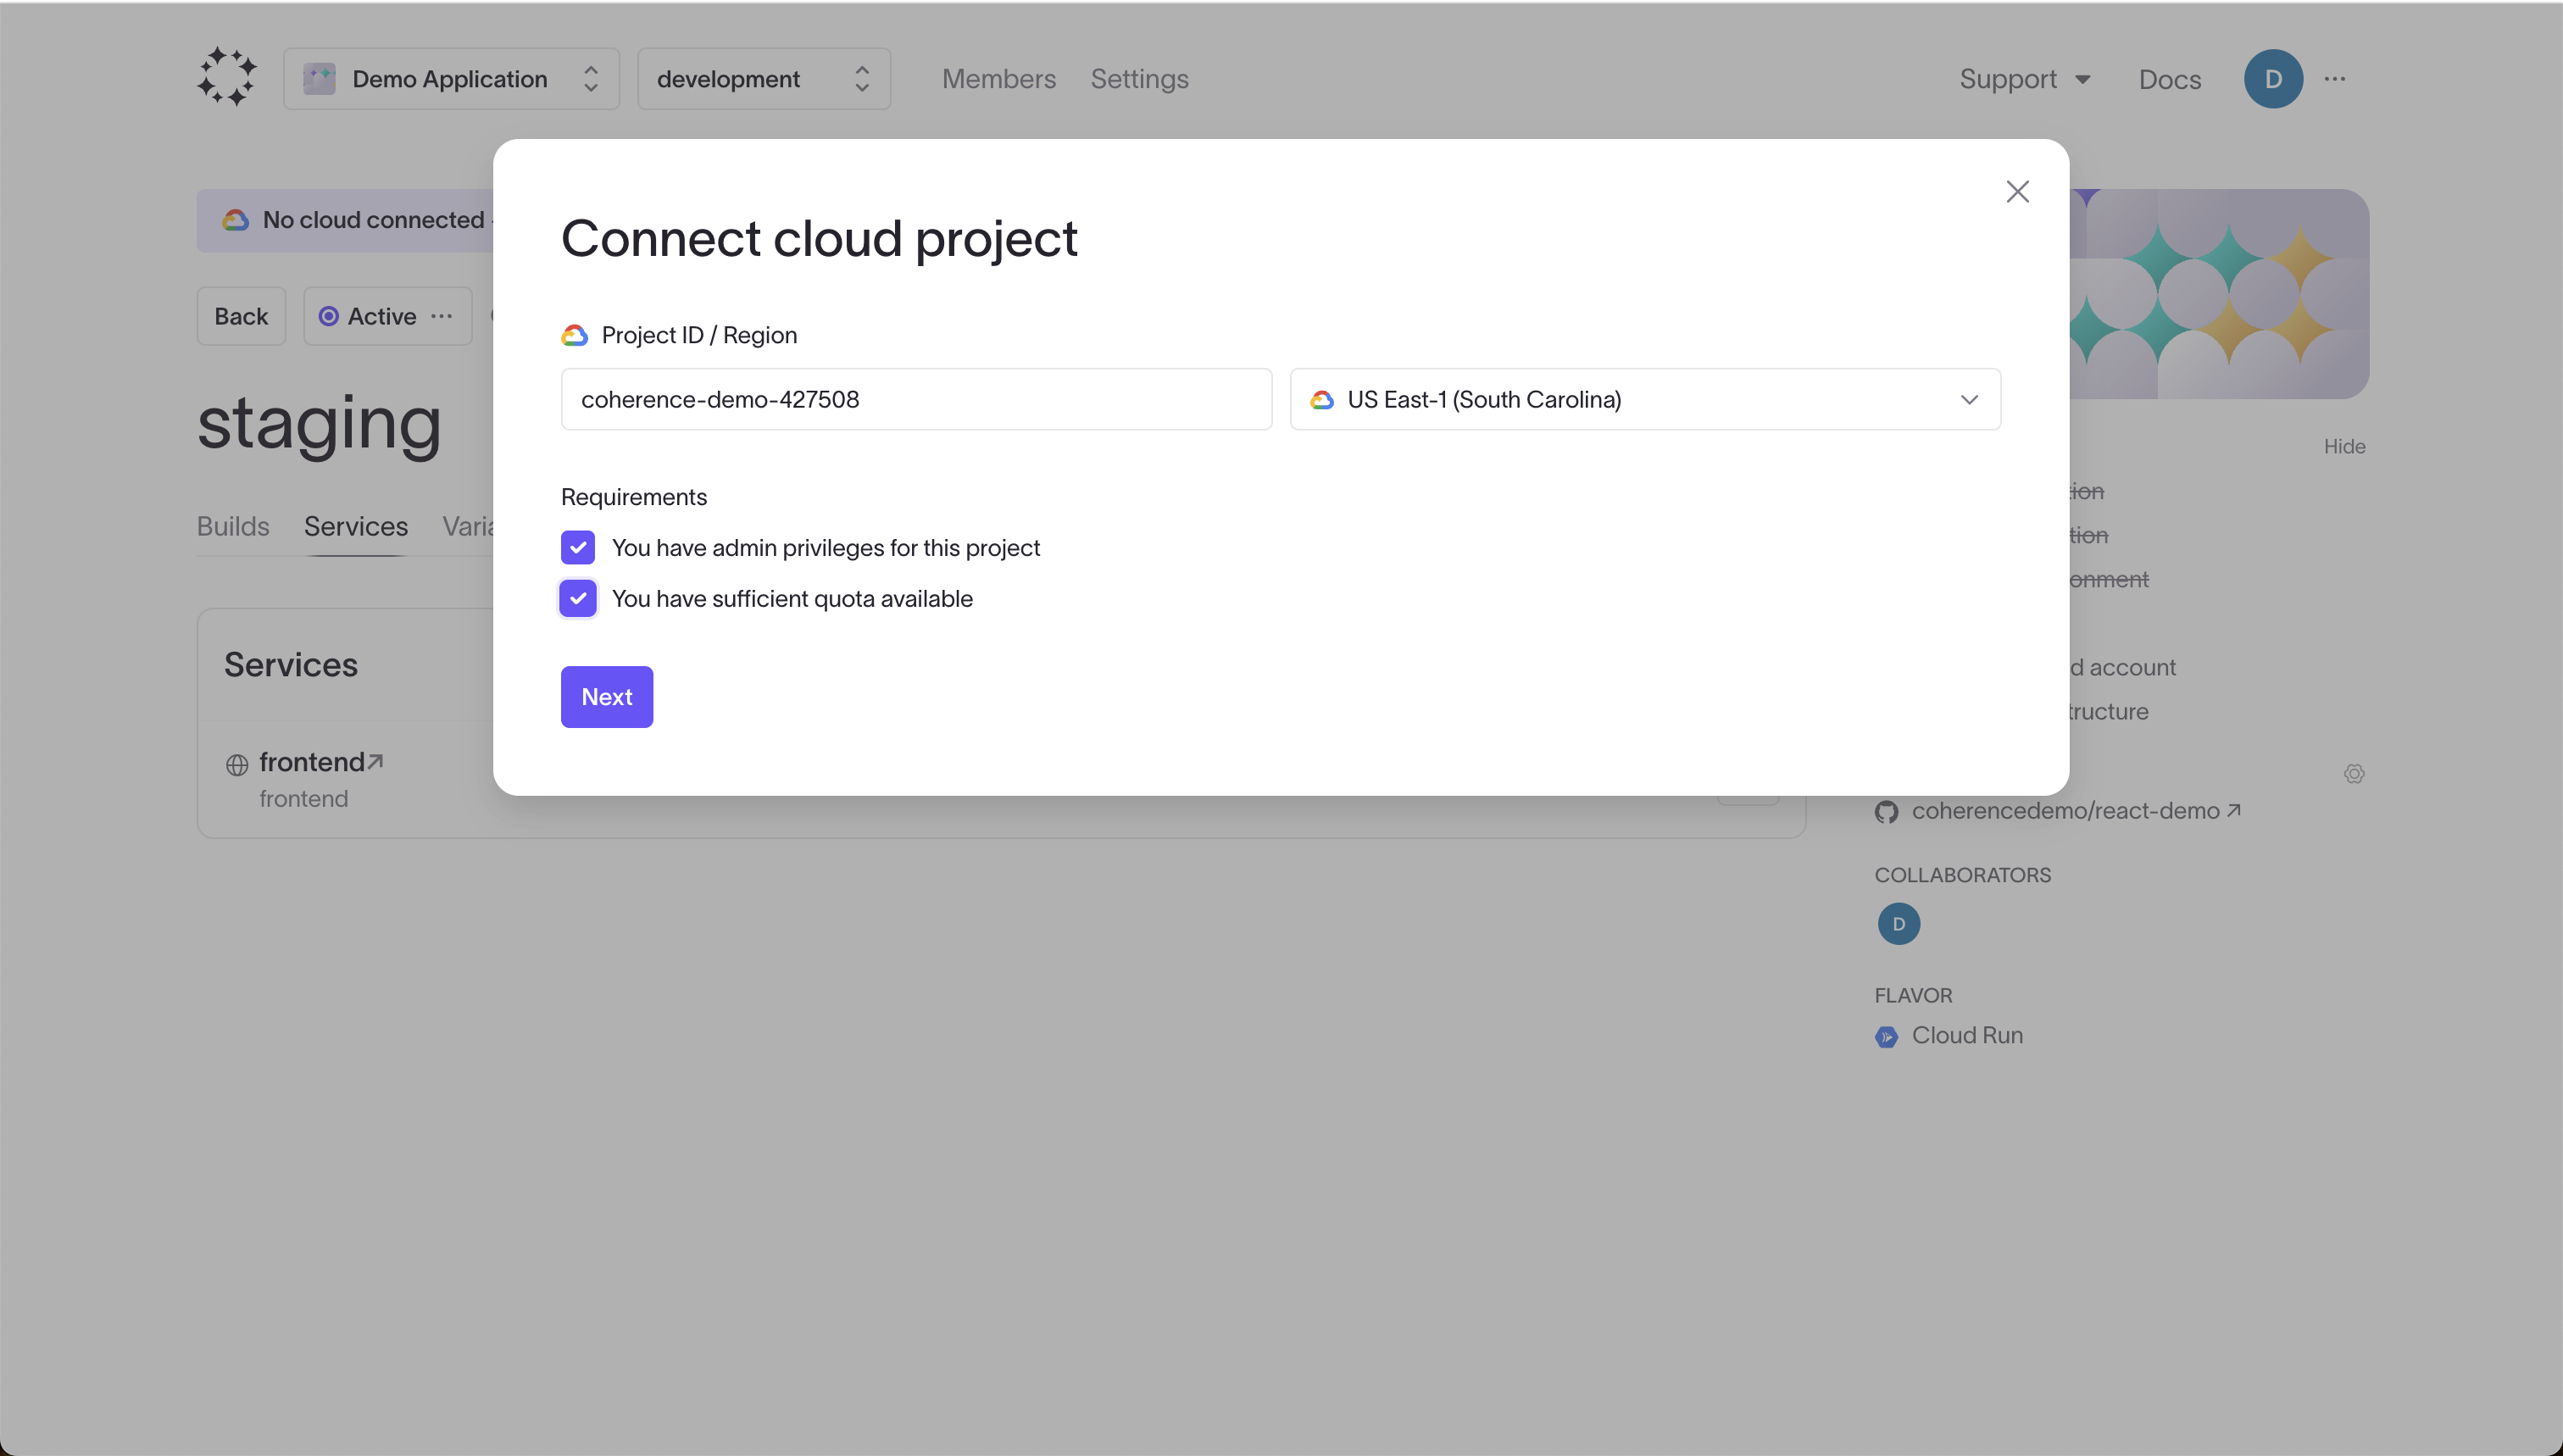The height and width of the screenshot is (1456, 2563).
Task: Uncheck admin privileges requirement
Action: 578,548
